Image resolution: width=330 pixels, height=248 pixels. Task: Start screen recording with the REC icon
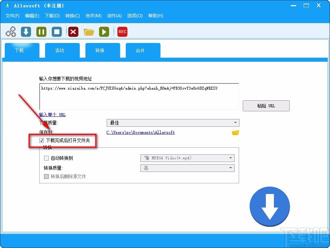click(122, 32)
